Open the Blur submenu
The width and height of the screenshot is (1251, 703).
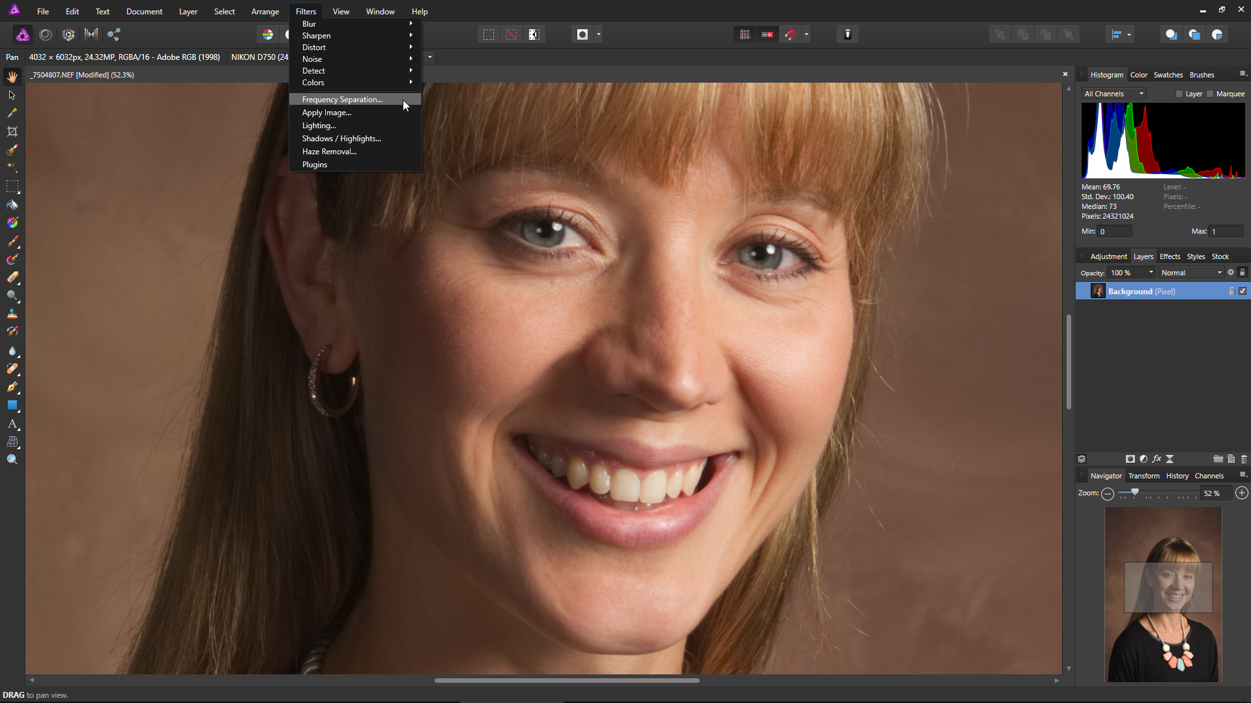pos(309,24)
